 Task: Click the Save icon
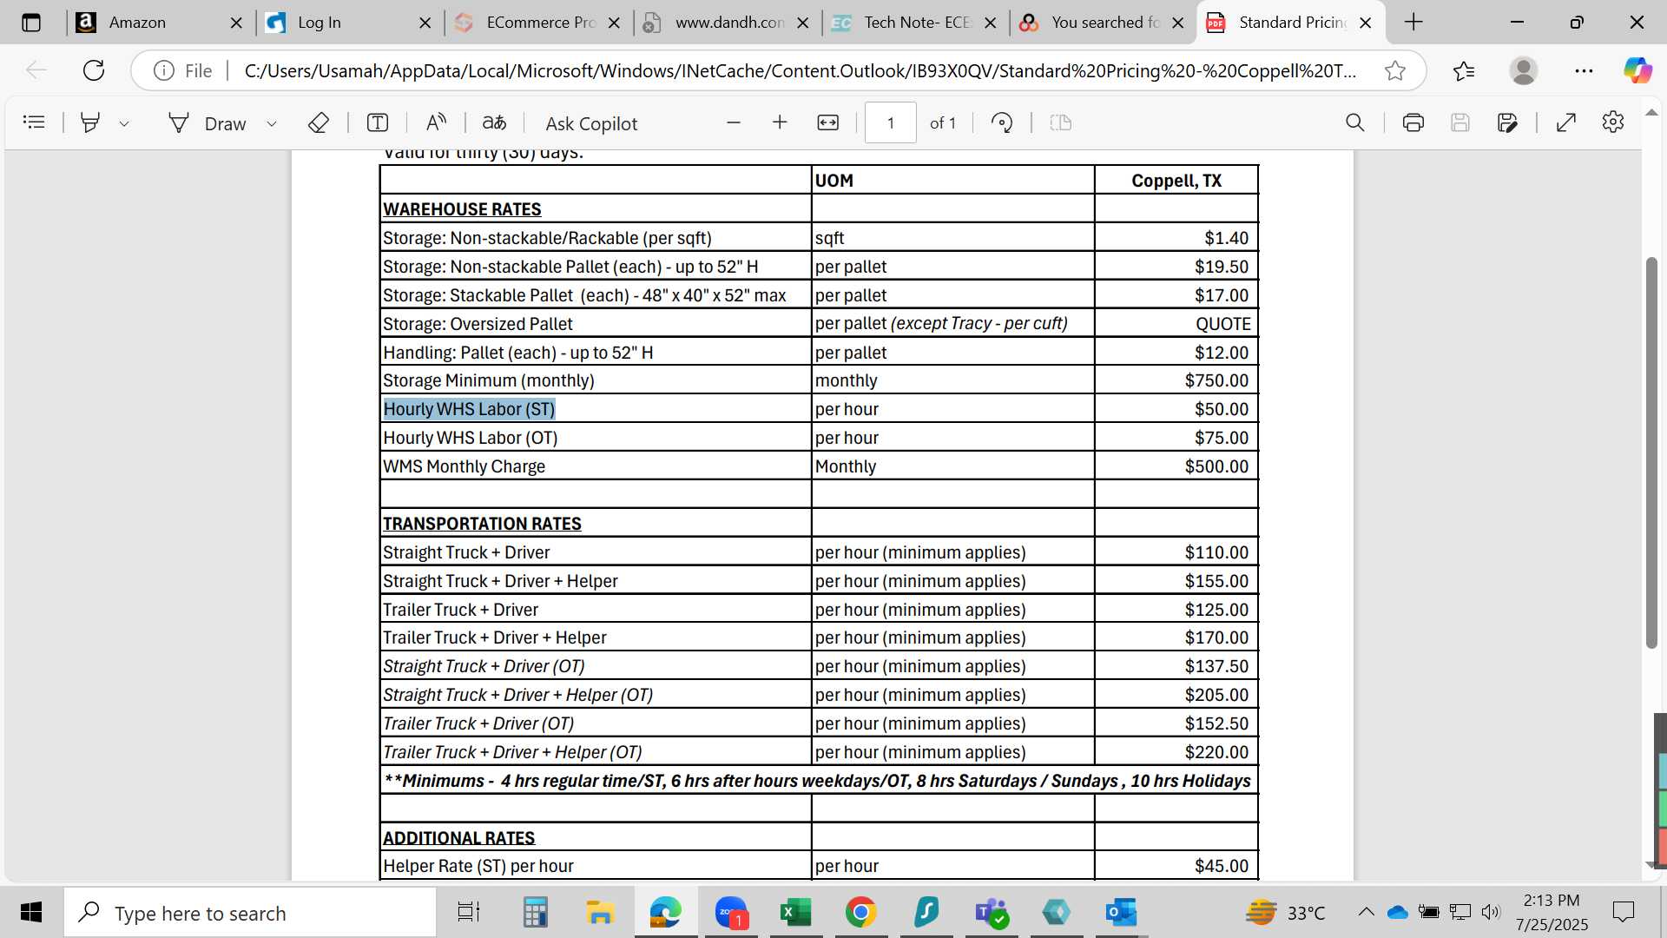click(1460, 122)
